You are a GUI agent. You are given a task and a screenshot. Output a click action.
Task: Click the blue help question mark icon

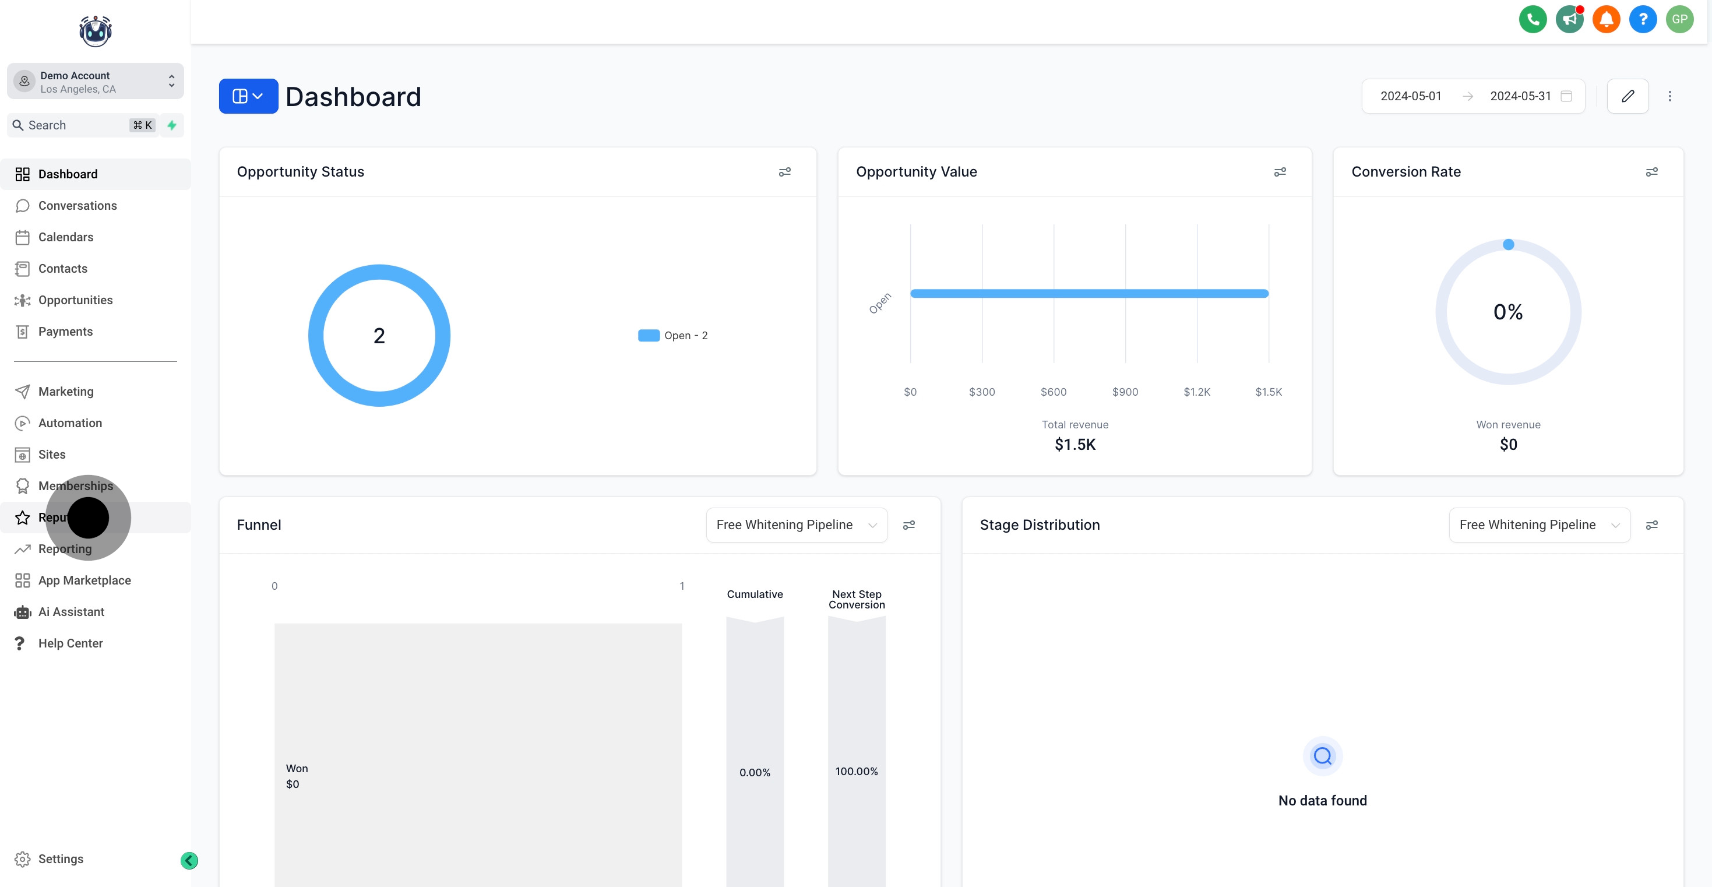coord(1642,19)
